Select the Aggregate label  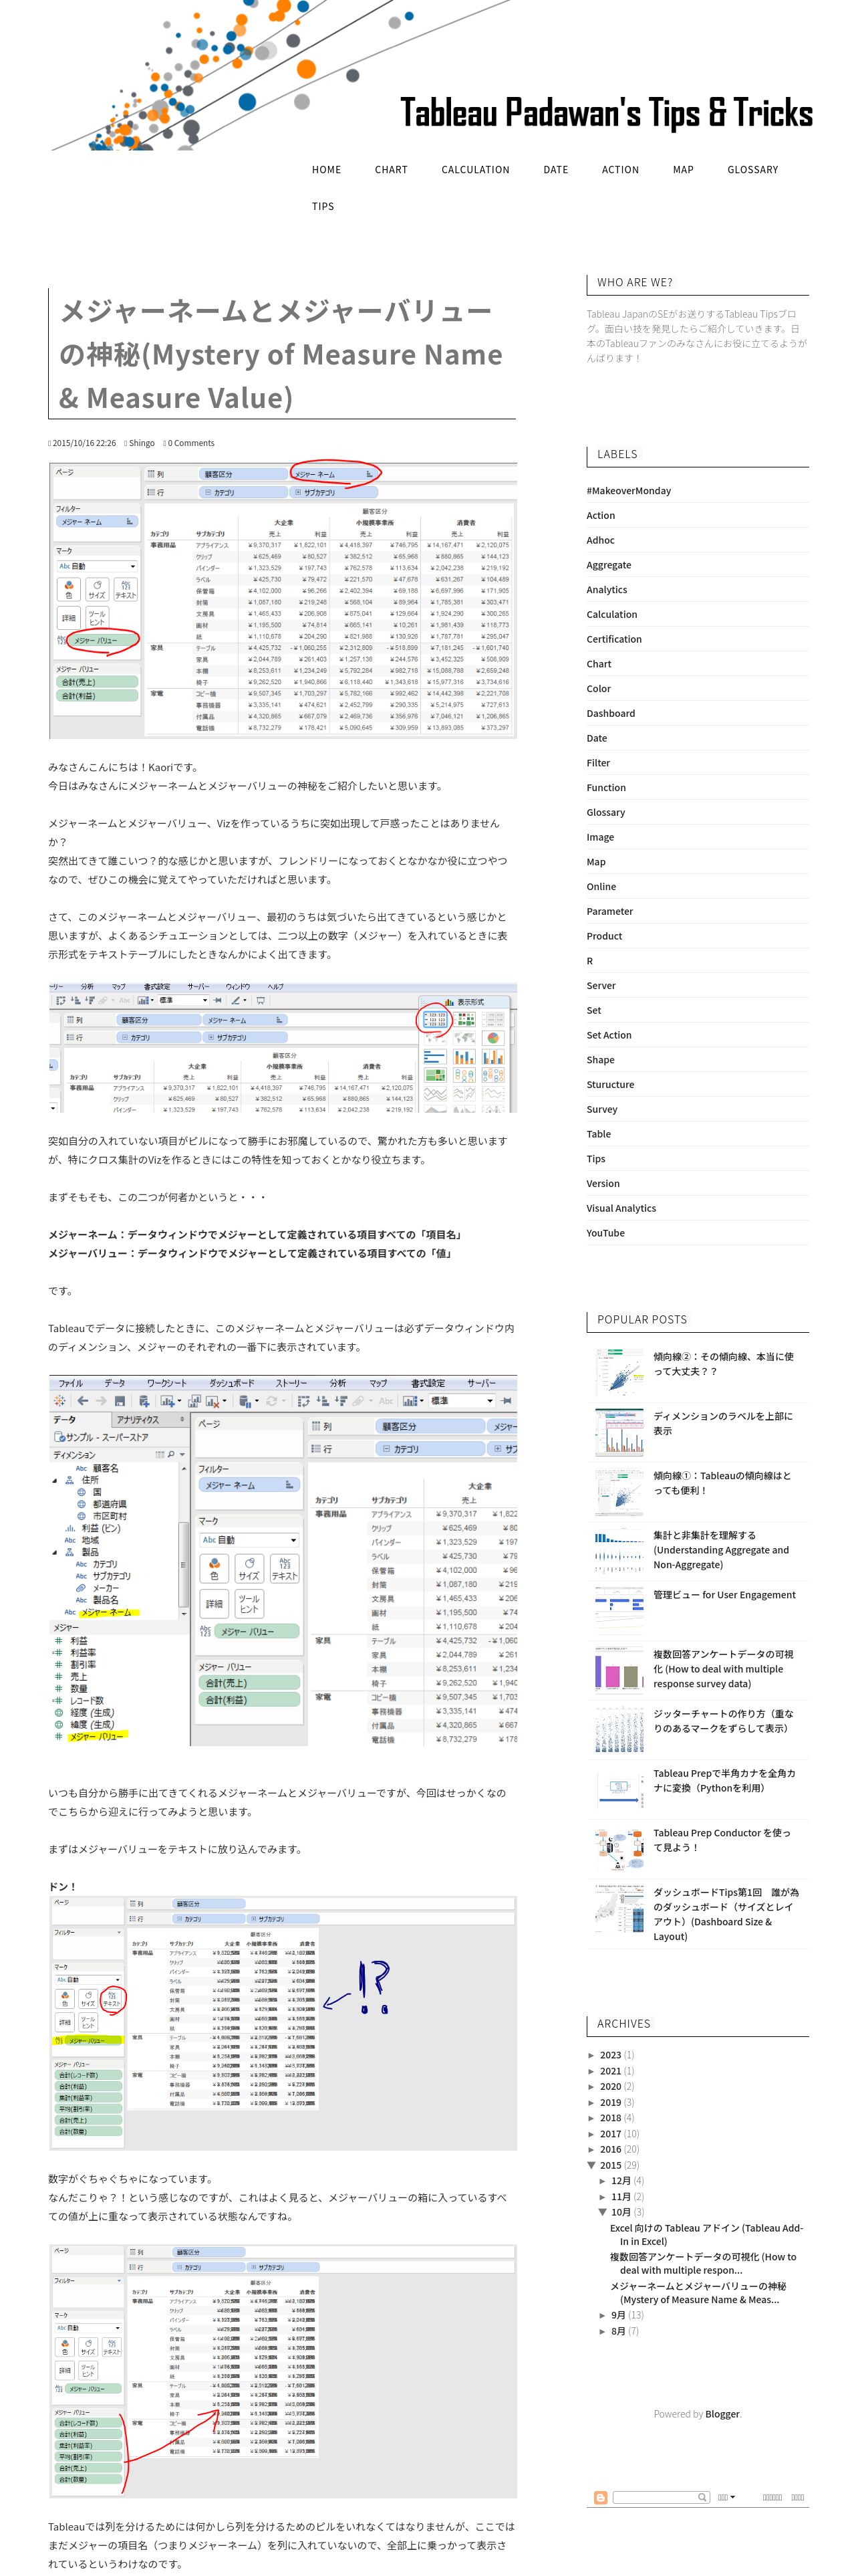[608, 565]
